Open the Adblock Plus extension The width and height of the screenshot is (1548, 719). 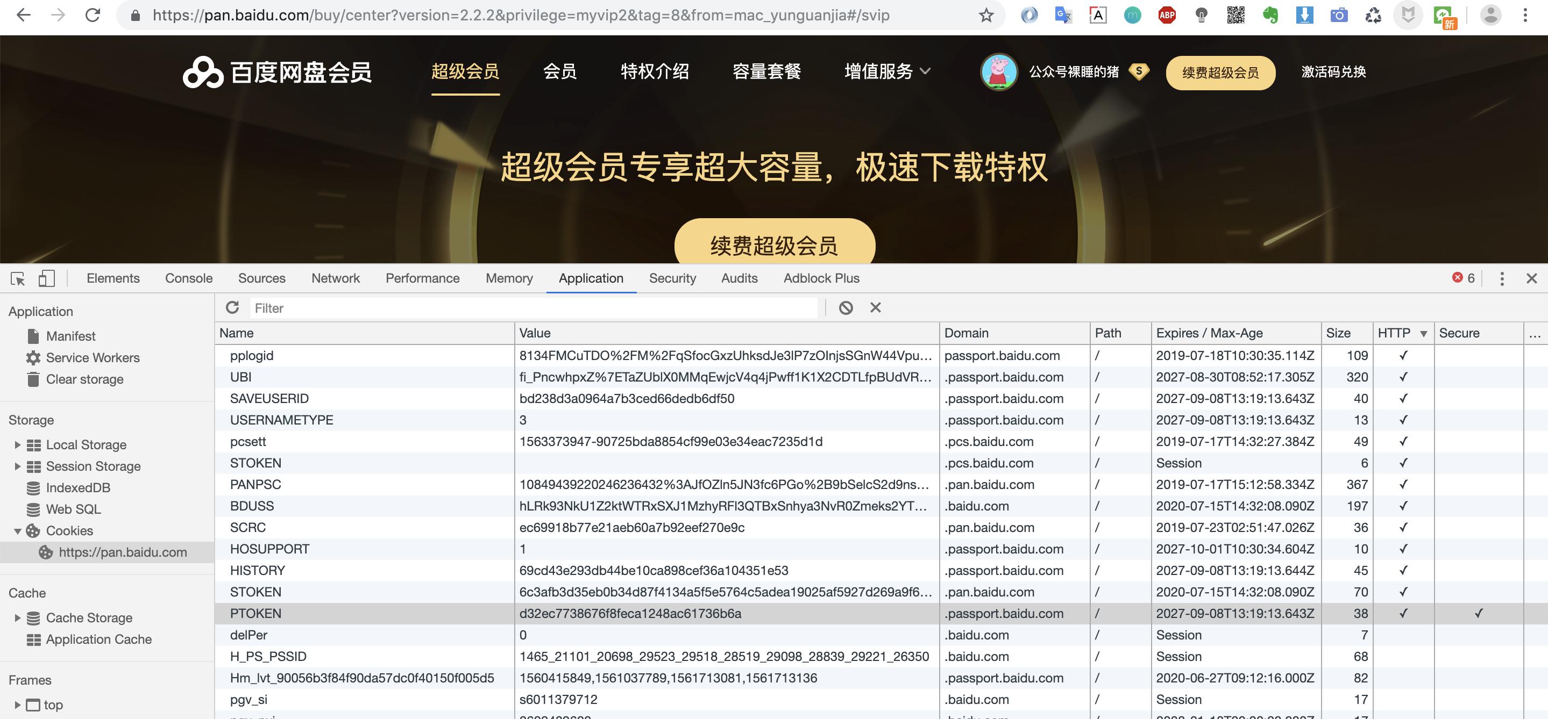[1167, 15]
